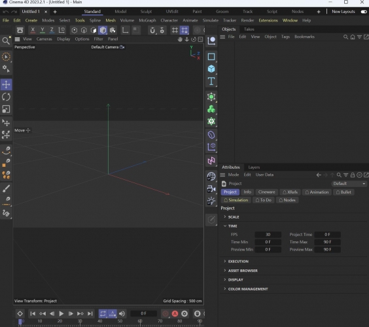369x327 pixels.
Task: Search objects in the Objects manager
Action: 345,37
